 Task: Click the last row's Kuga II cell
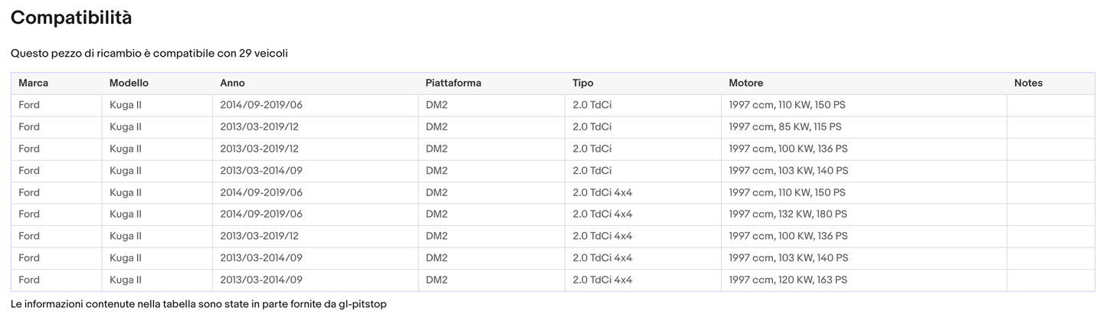point(126,280)
